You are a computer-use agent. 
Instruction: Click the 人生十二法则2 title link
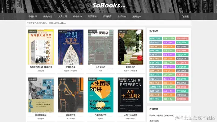click(131, 115)
